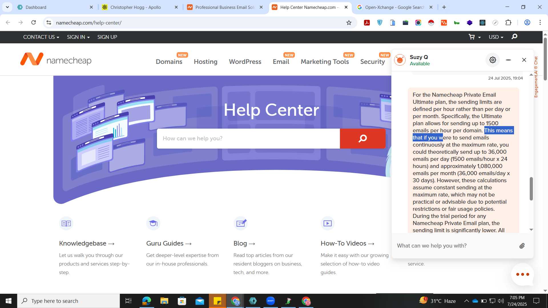This screenshot has height=308, width=548.
Task: Open the WordPress menu
Action: click(245, 62)
